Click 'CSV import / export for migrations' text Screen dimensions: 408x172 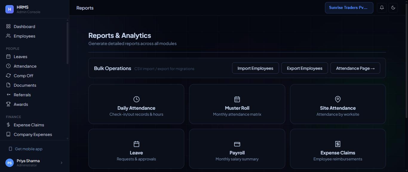coord(164,69)
